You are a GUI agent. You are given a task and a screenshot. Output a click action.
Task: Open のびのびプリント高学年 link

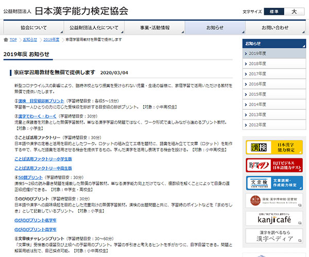(36, 229)
